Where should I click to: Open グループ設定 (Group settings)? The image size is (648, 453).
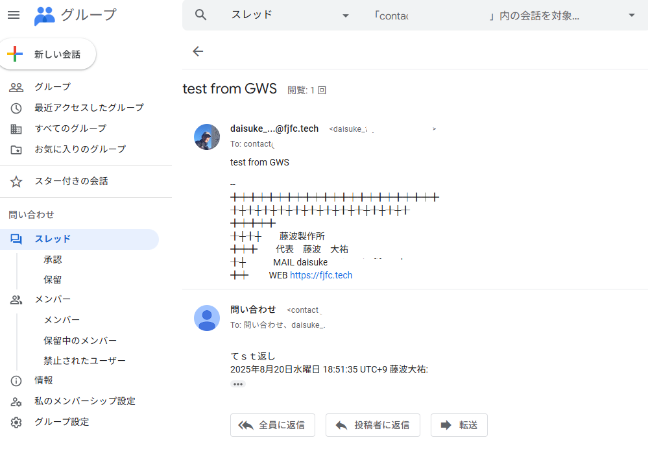pyautogui.click(x=62, y=422)
